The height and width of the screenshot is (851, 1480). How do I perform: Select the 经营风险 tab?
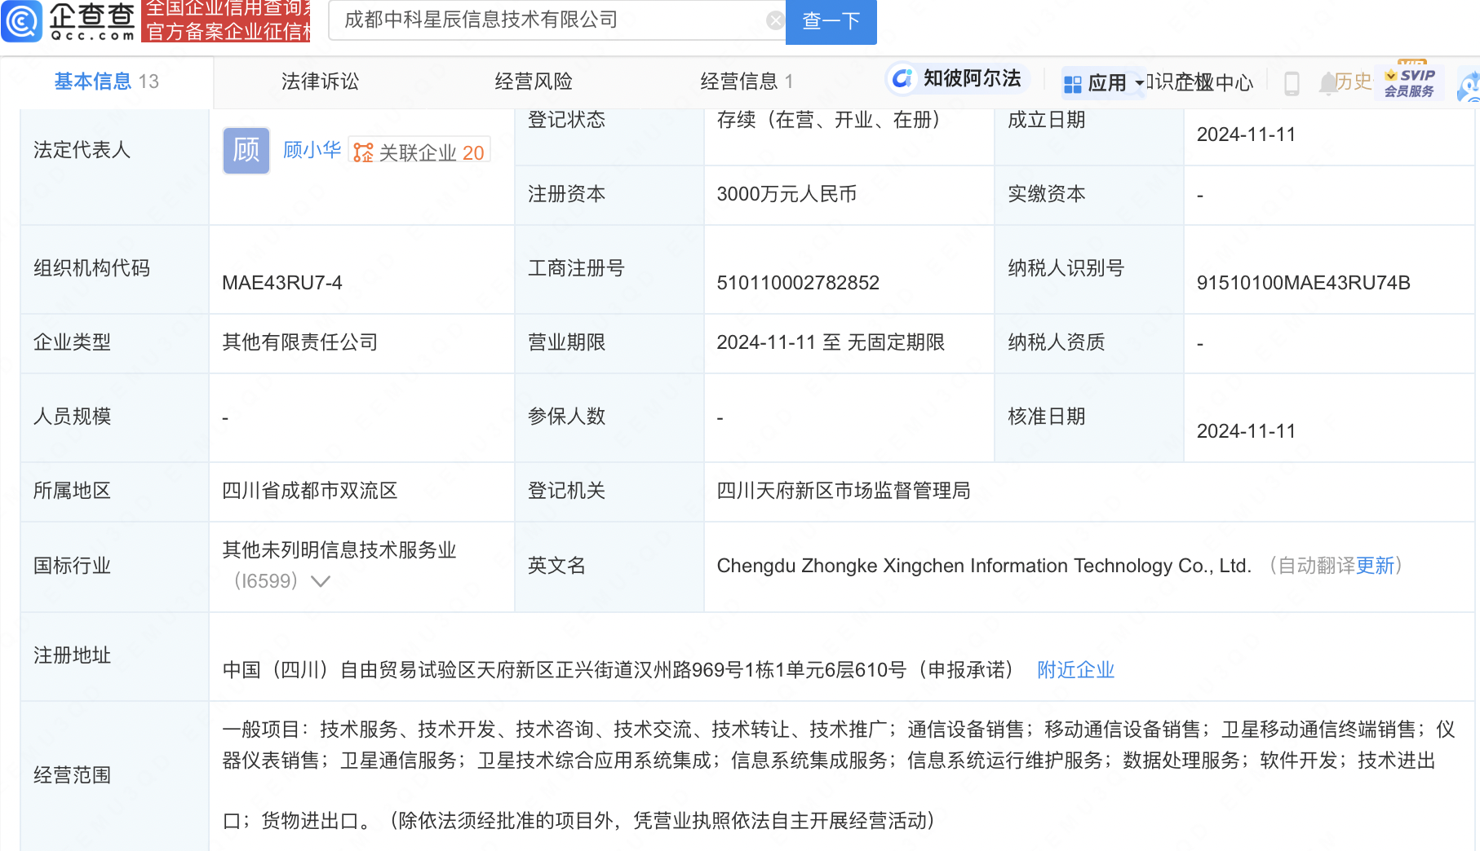534,82
